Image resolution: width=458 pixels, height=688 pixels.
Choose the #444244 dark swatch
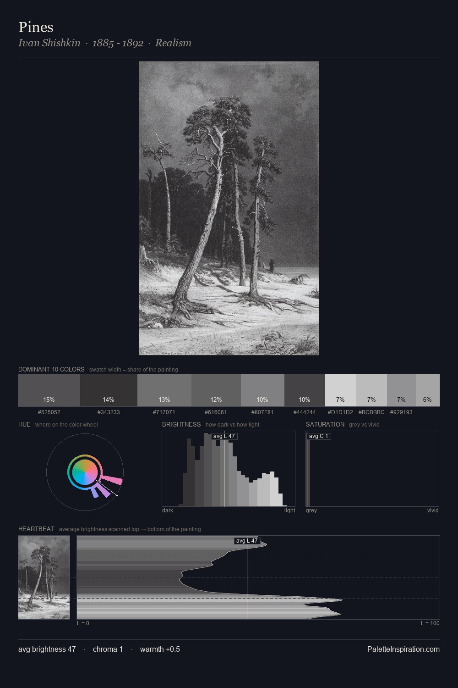click(x=305, y=390)
